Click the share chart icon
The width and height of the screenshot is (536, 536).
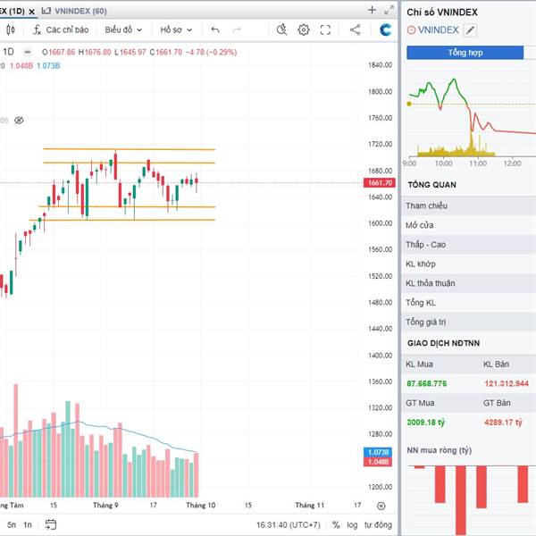pyautogui.click(x=356, y=29)
